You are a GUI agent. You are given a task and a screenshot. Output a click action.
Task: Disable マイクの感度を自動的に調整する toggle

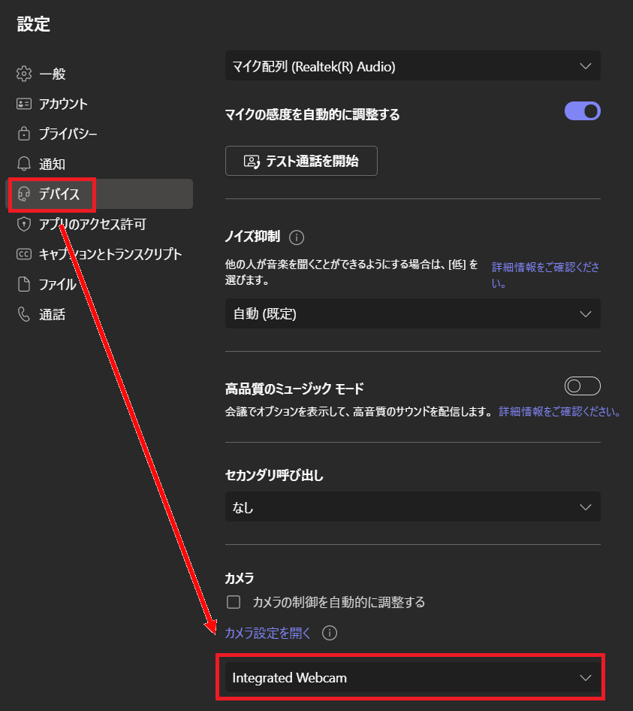click(x=582, y=110)
